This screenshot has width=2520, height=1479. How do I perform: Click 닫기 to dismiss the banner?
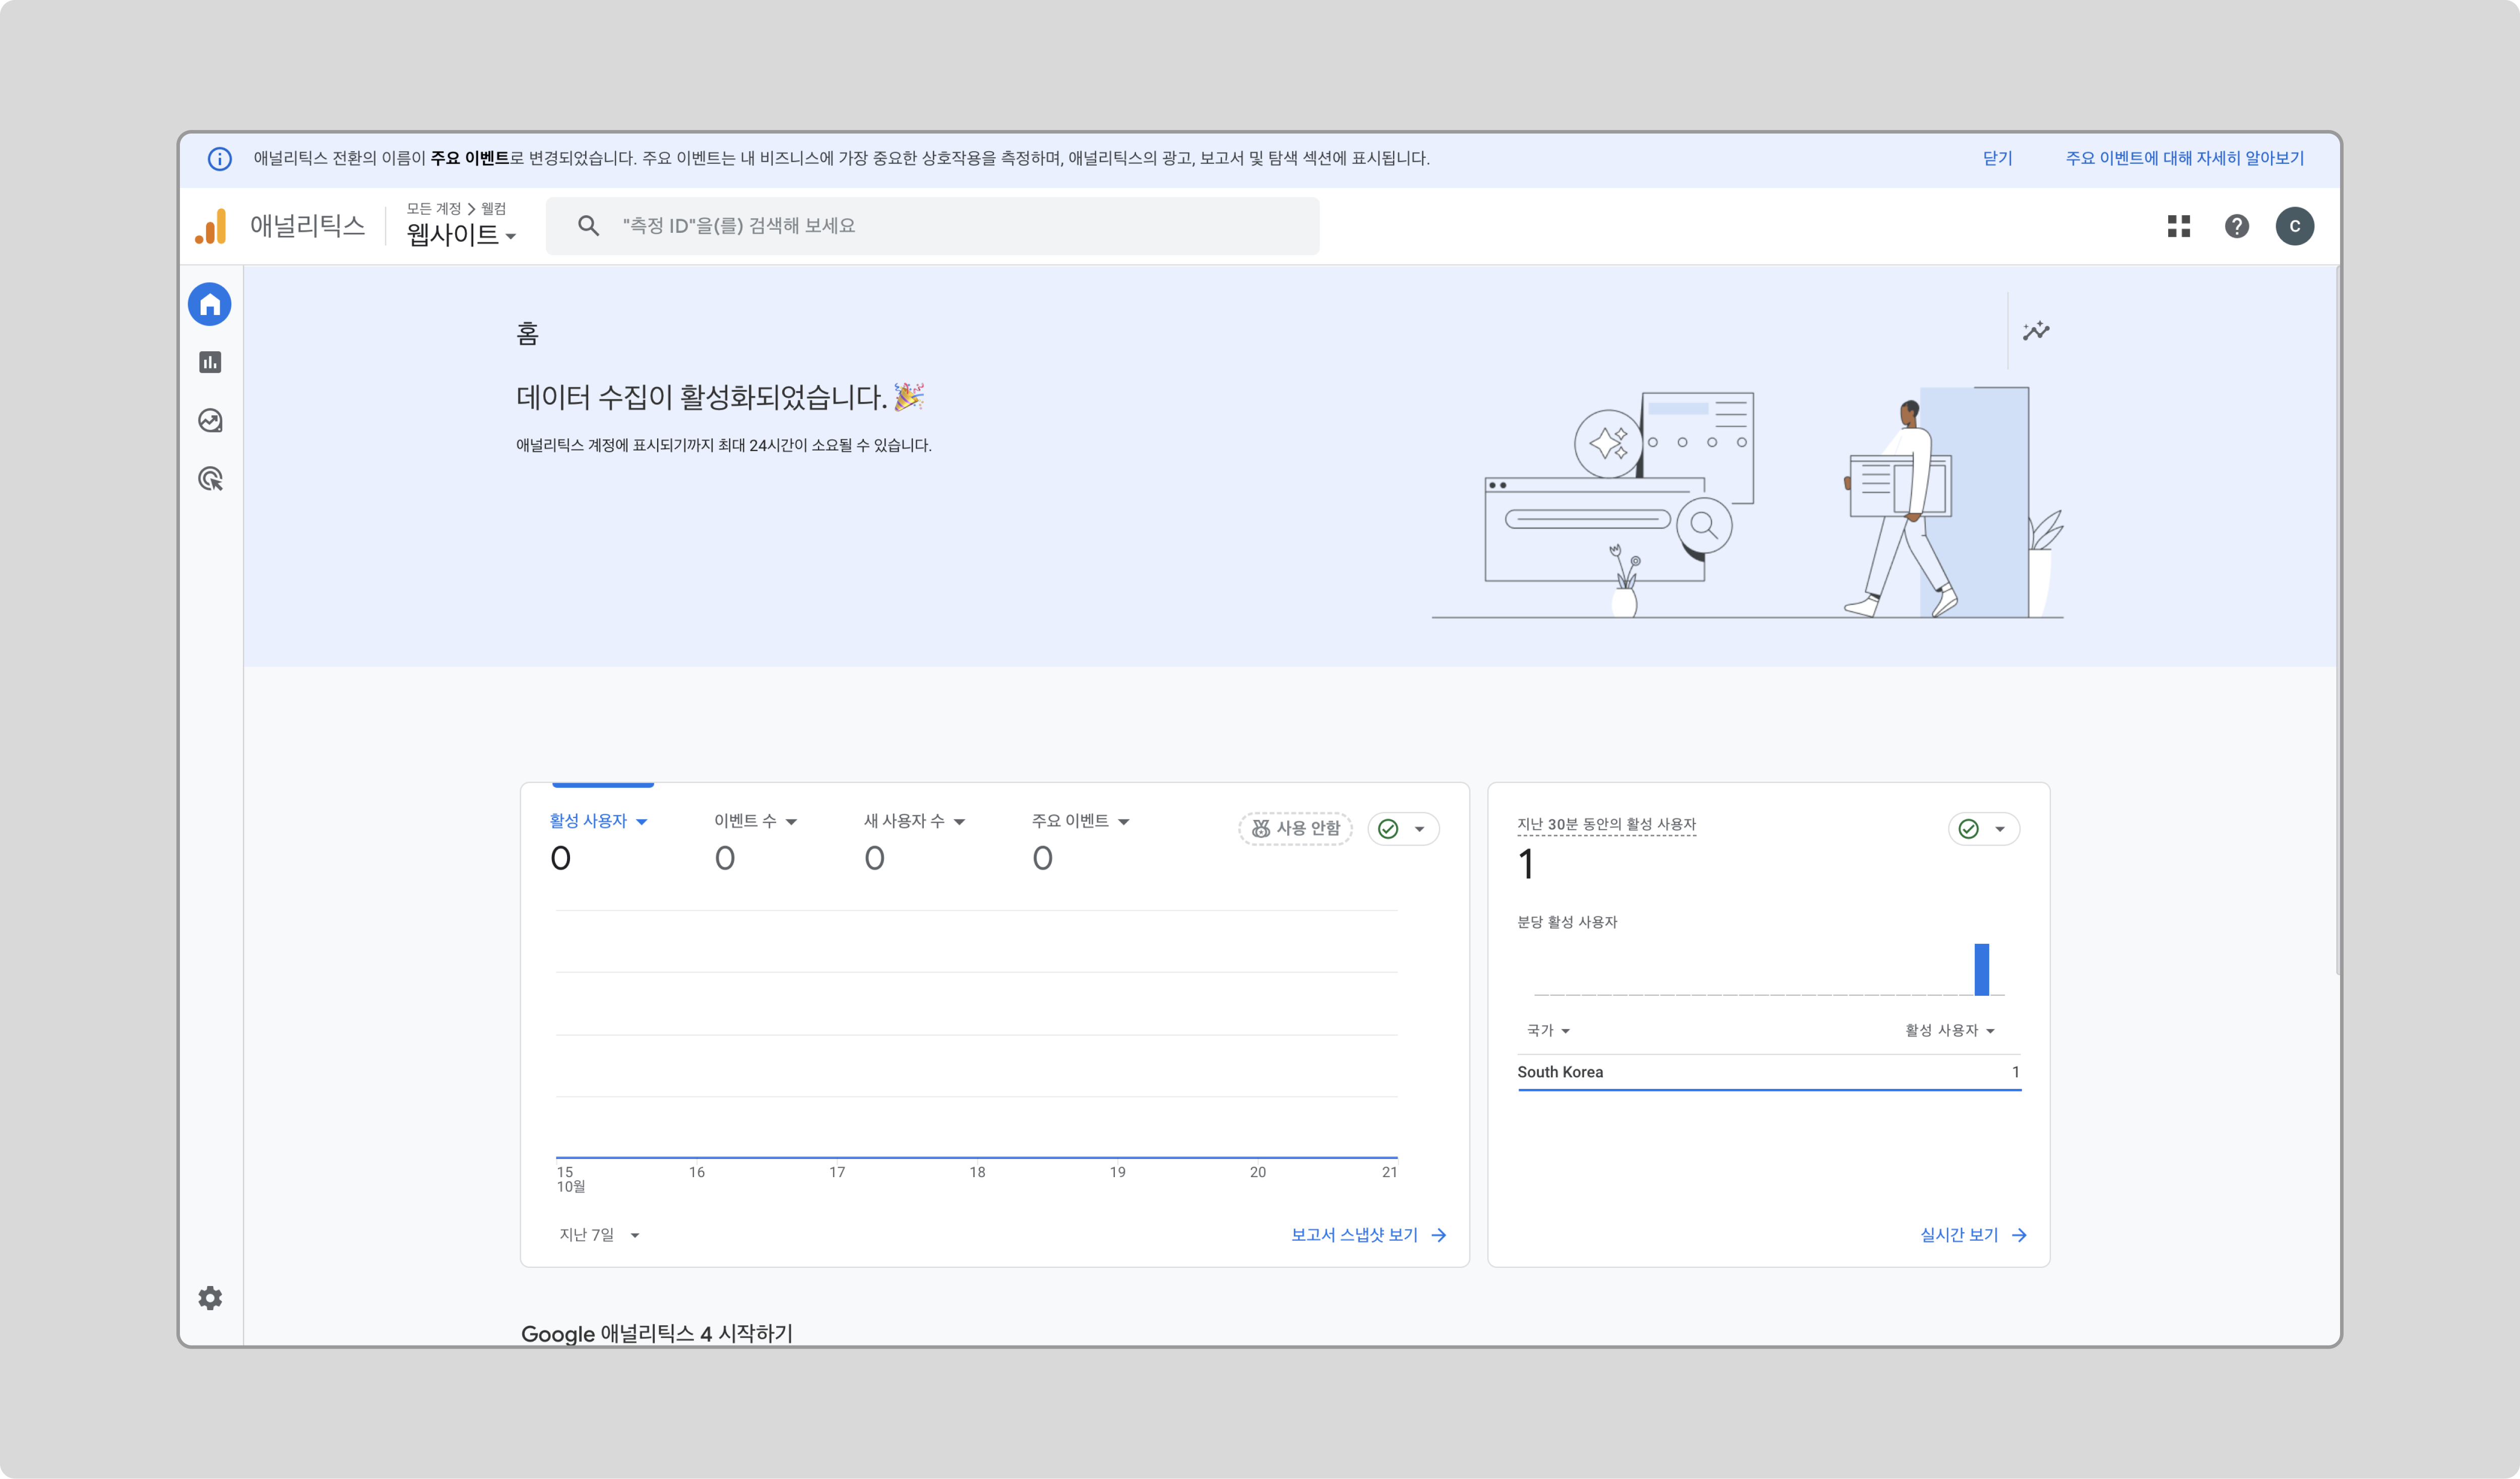[1997, 159]
